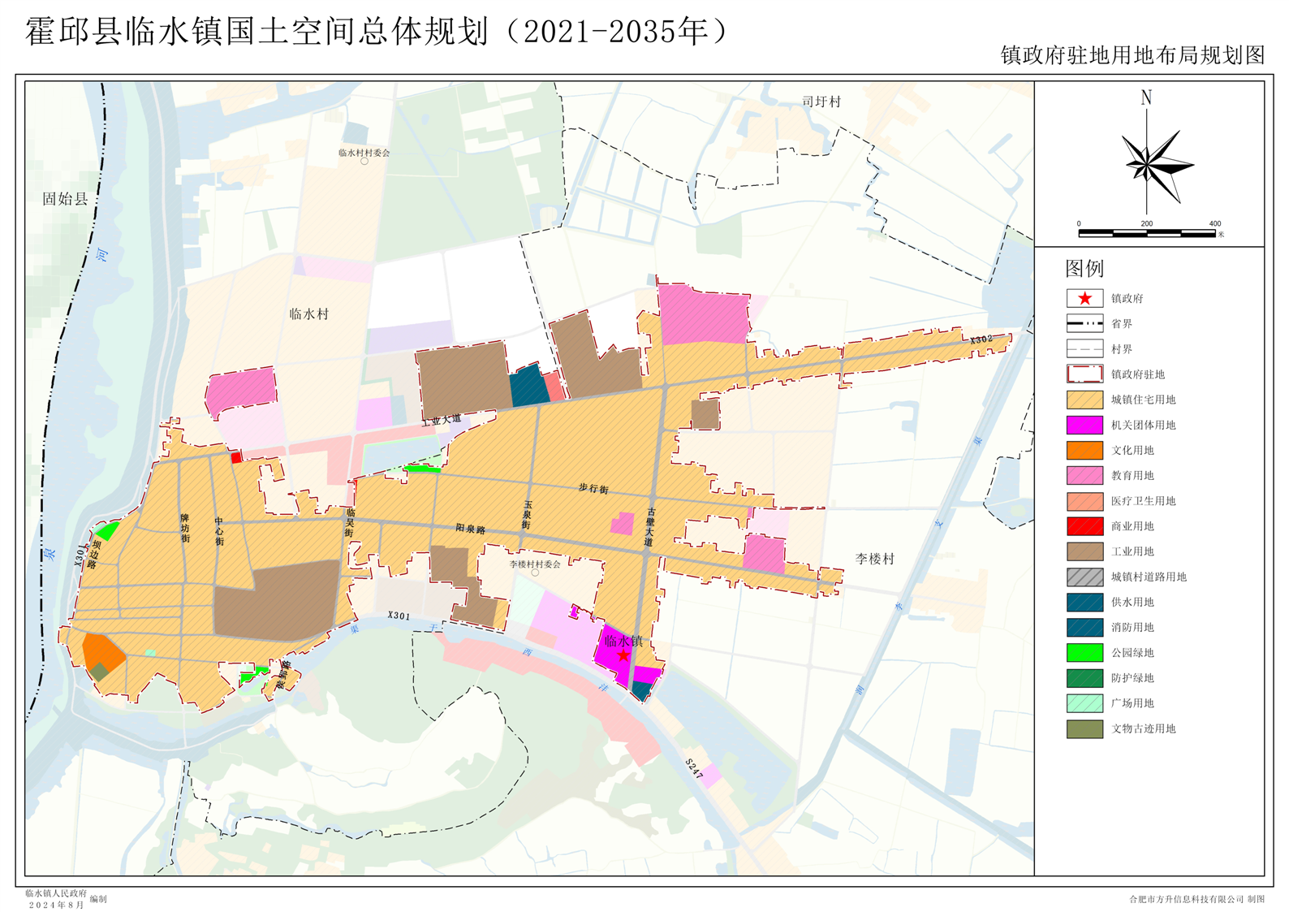
Task: Click the 固始县 label on the map
Action: point(65,199)
